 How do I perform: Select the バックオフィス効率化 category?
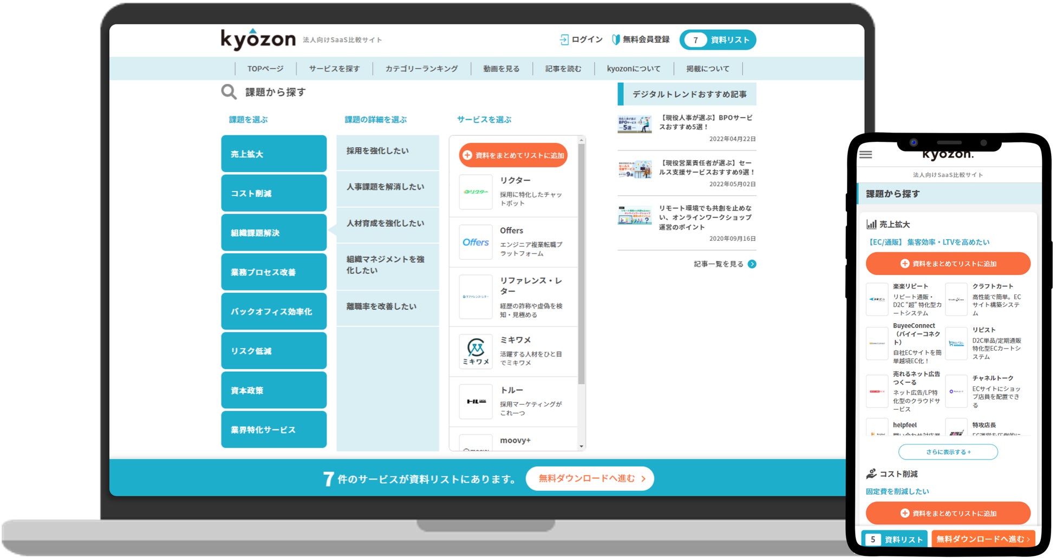(x=274, y=311)
